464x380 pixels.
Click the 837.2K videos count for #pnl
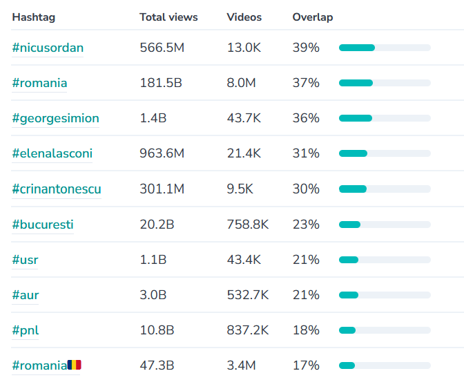[248, 330]
